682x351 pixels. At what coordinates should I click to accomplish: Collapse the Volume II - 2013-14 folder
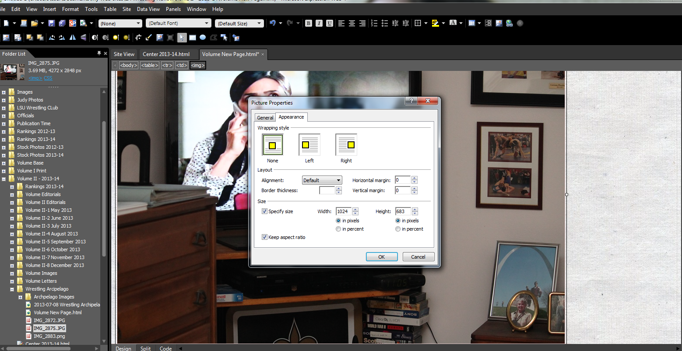[x=4, y=179]
